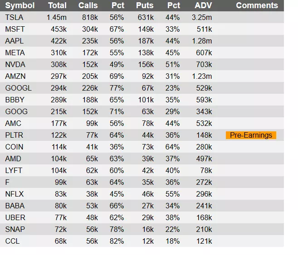Select the SNAP ticker
The height and width of the screenshot is (255, 298).
pyautogui.click(x=15, y=229)
